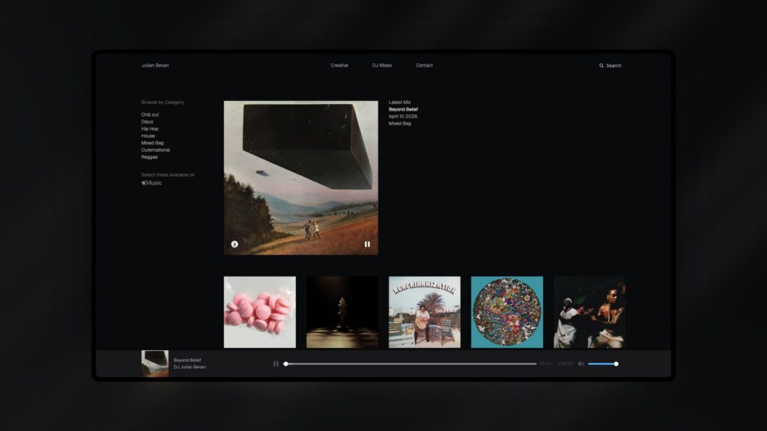Adjust the blue volume slider
Screen dimensions: 767x431
tap(603, 364)
